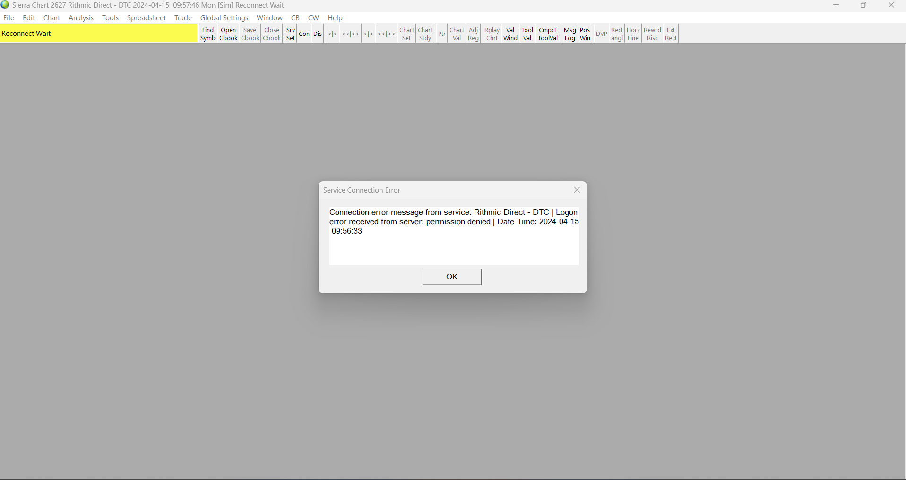Click the connection error message text
This screenshot has width=906, height=480.
454,222
